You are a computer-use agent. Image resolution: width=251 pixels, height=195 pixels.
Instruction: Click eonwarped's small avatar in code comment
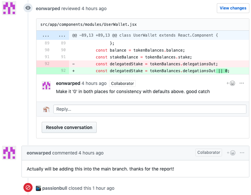pos(46,86)
